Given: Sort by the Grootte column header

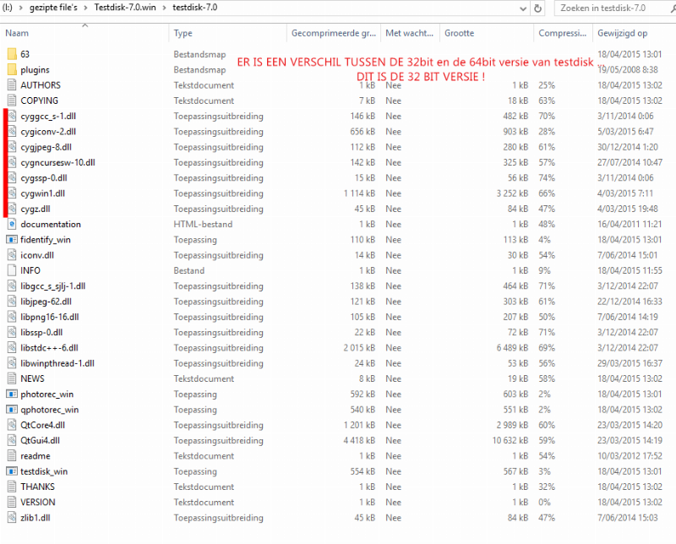Looking at the screenshot, I should [487, 33].
